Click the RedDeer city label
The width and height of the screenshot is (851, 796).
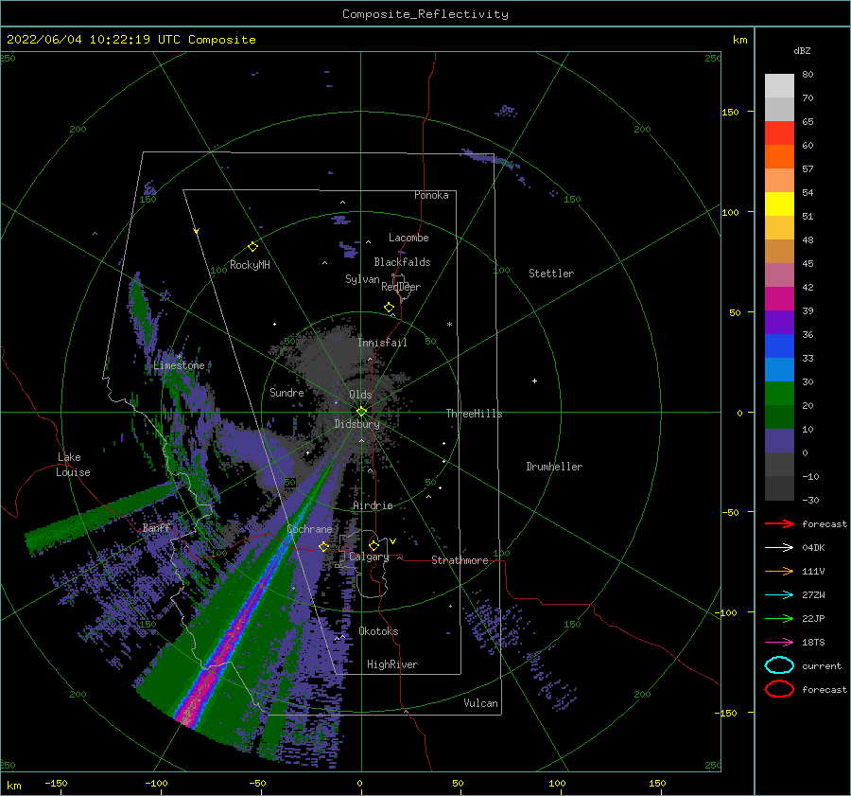(401, 287)
